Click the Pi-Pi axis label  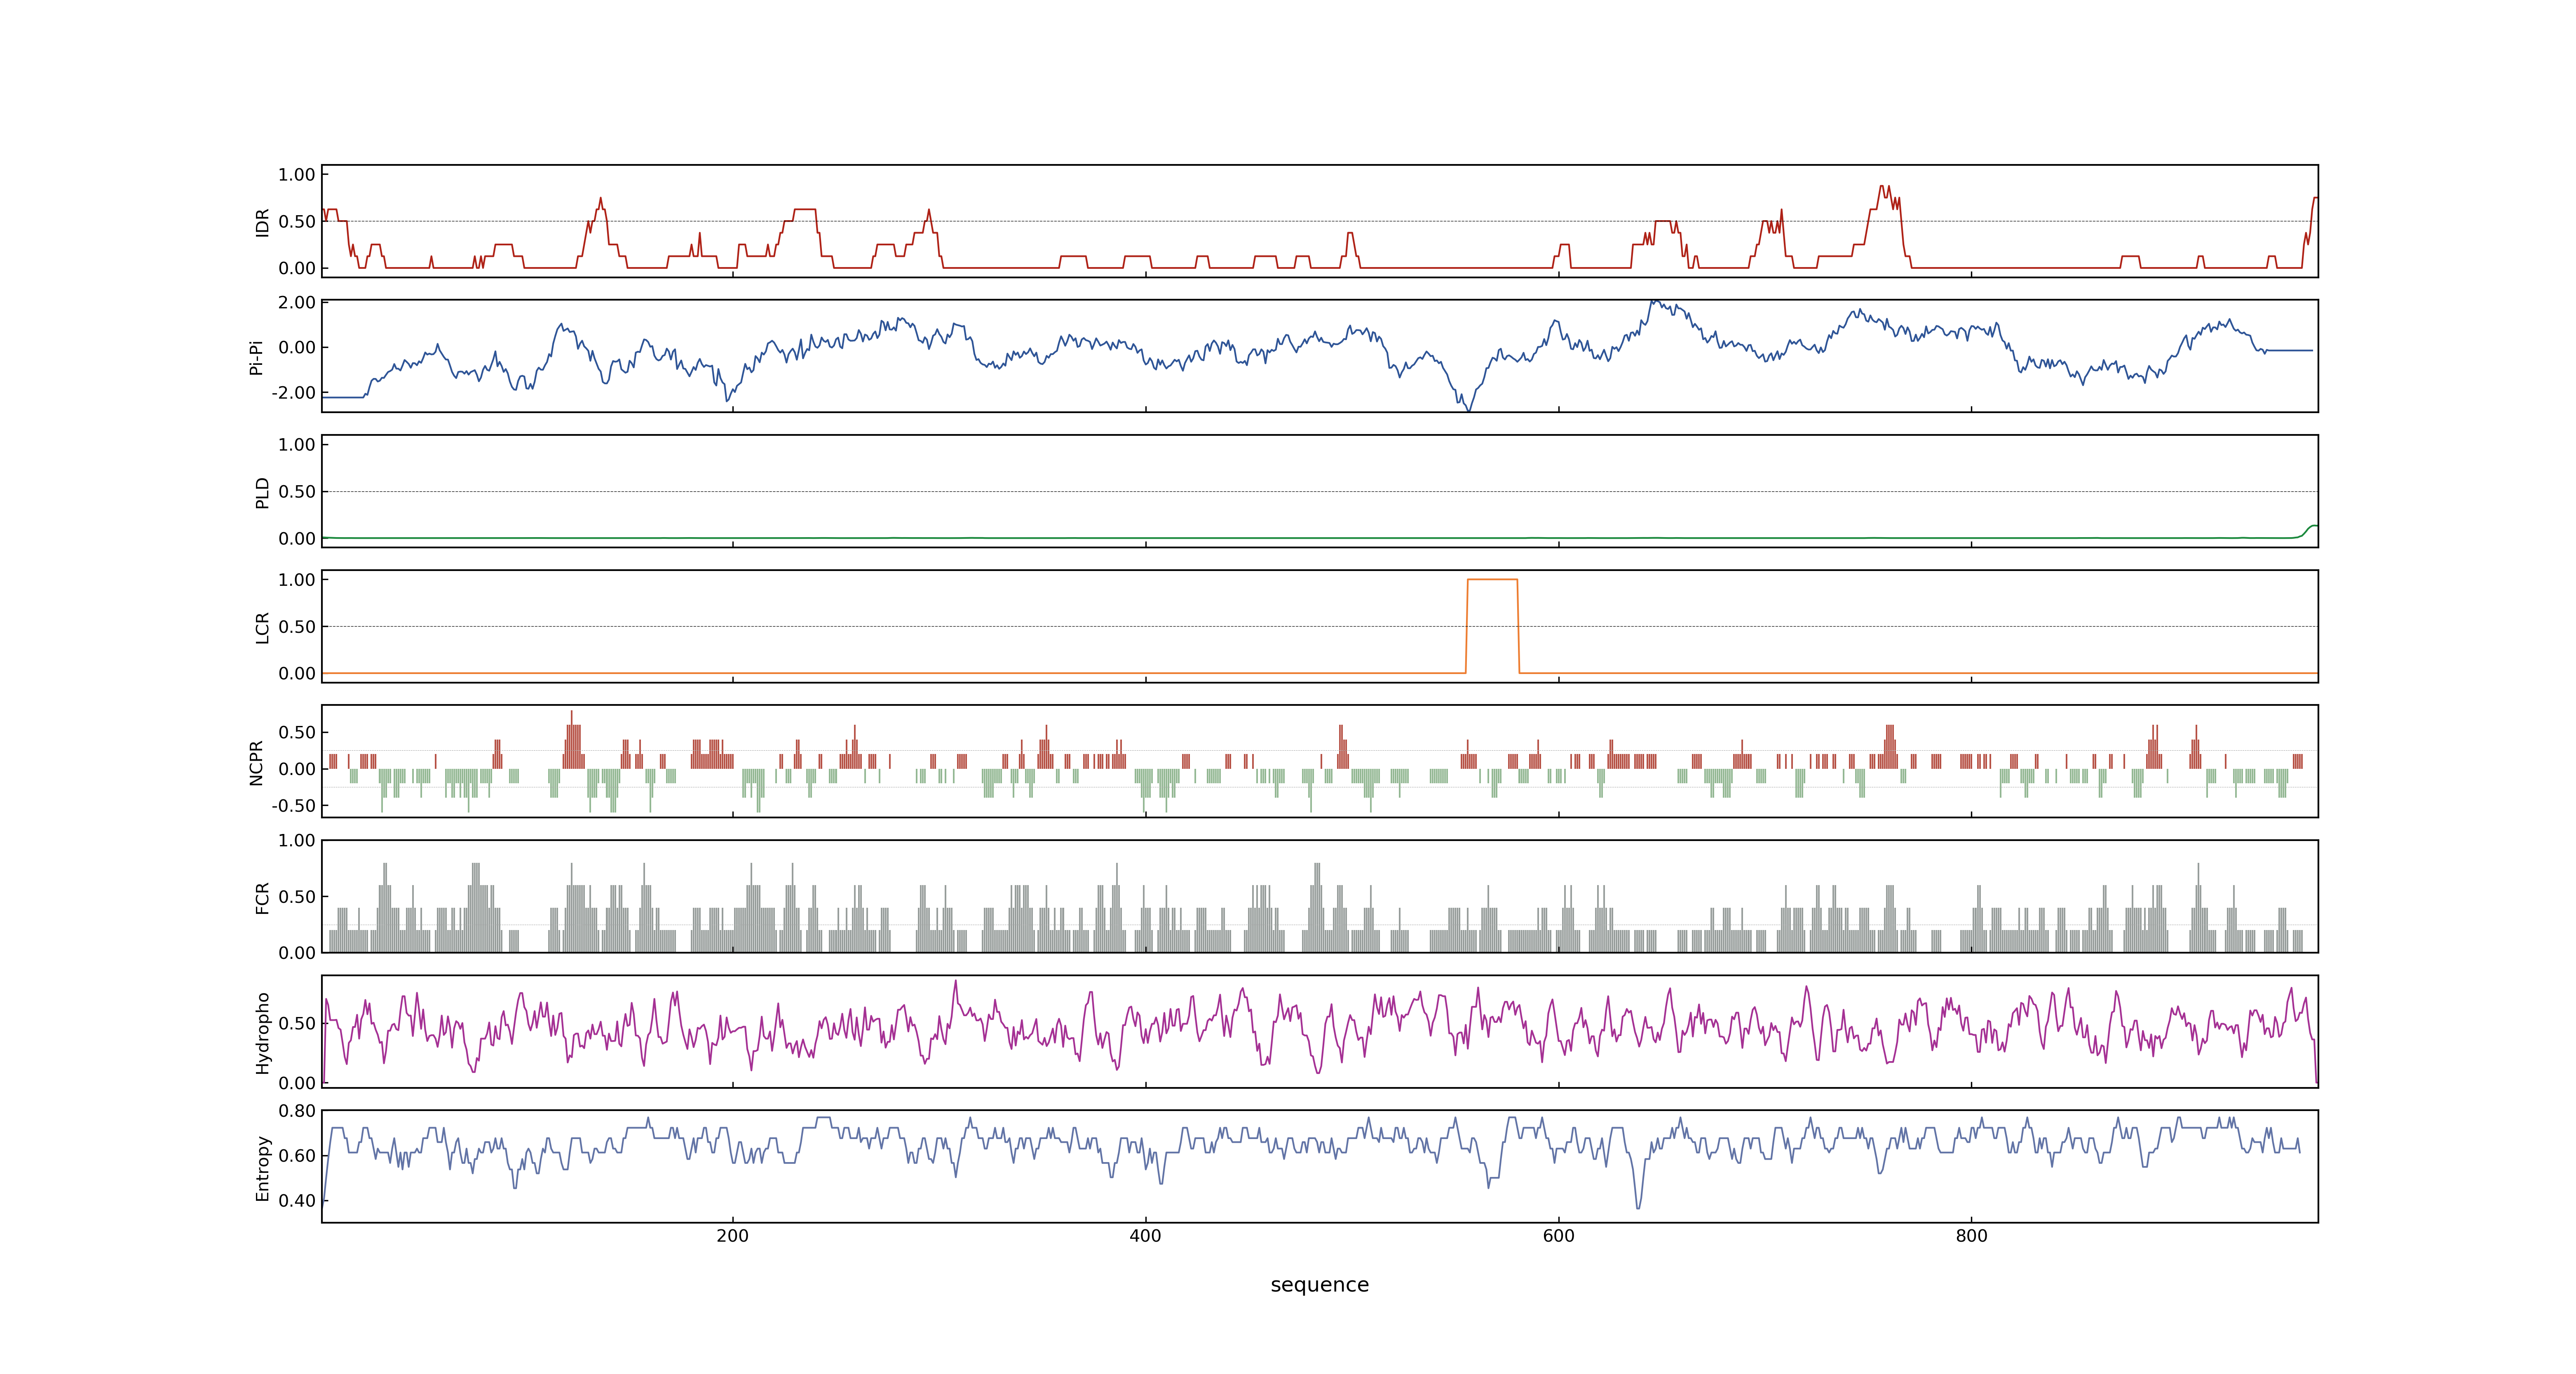pyautogui.click(x=256, y=357)
